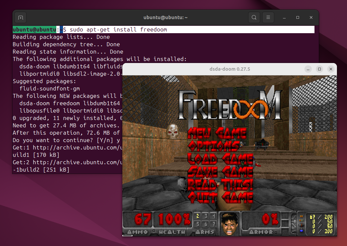
Task: Click the 'uild1 [170 kB]' line
Action: pyautogui.click(x=36, y=155)
